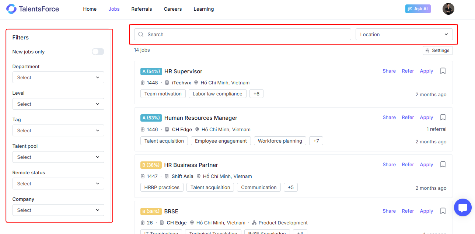Click the search magnifier icon

(141, 34)
